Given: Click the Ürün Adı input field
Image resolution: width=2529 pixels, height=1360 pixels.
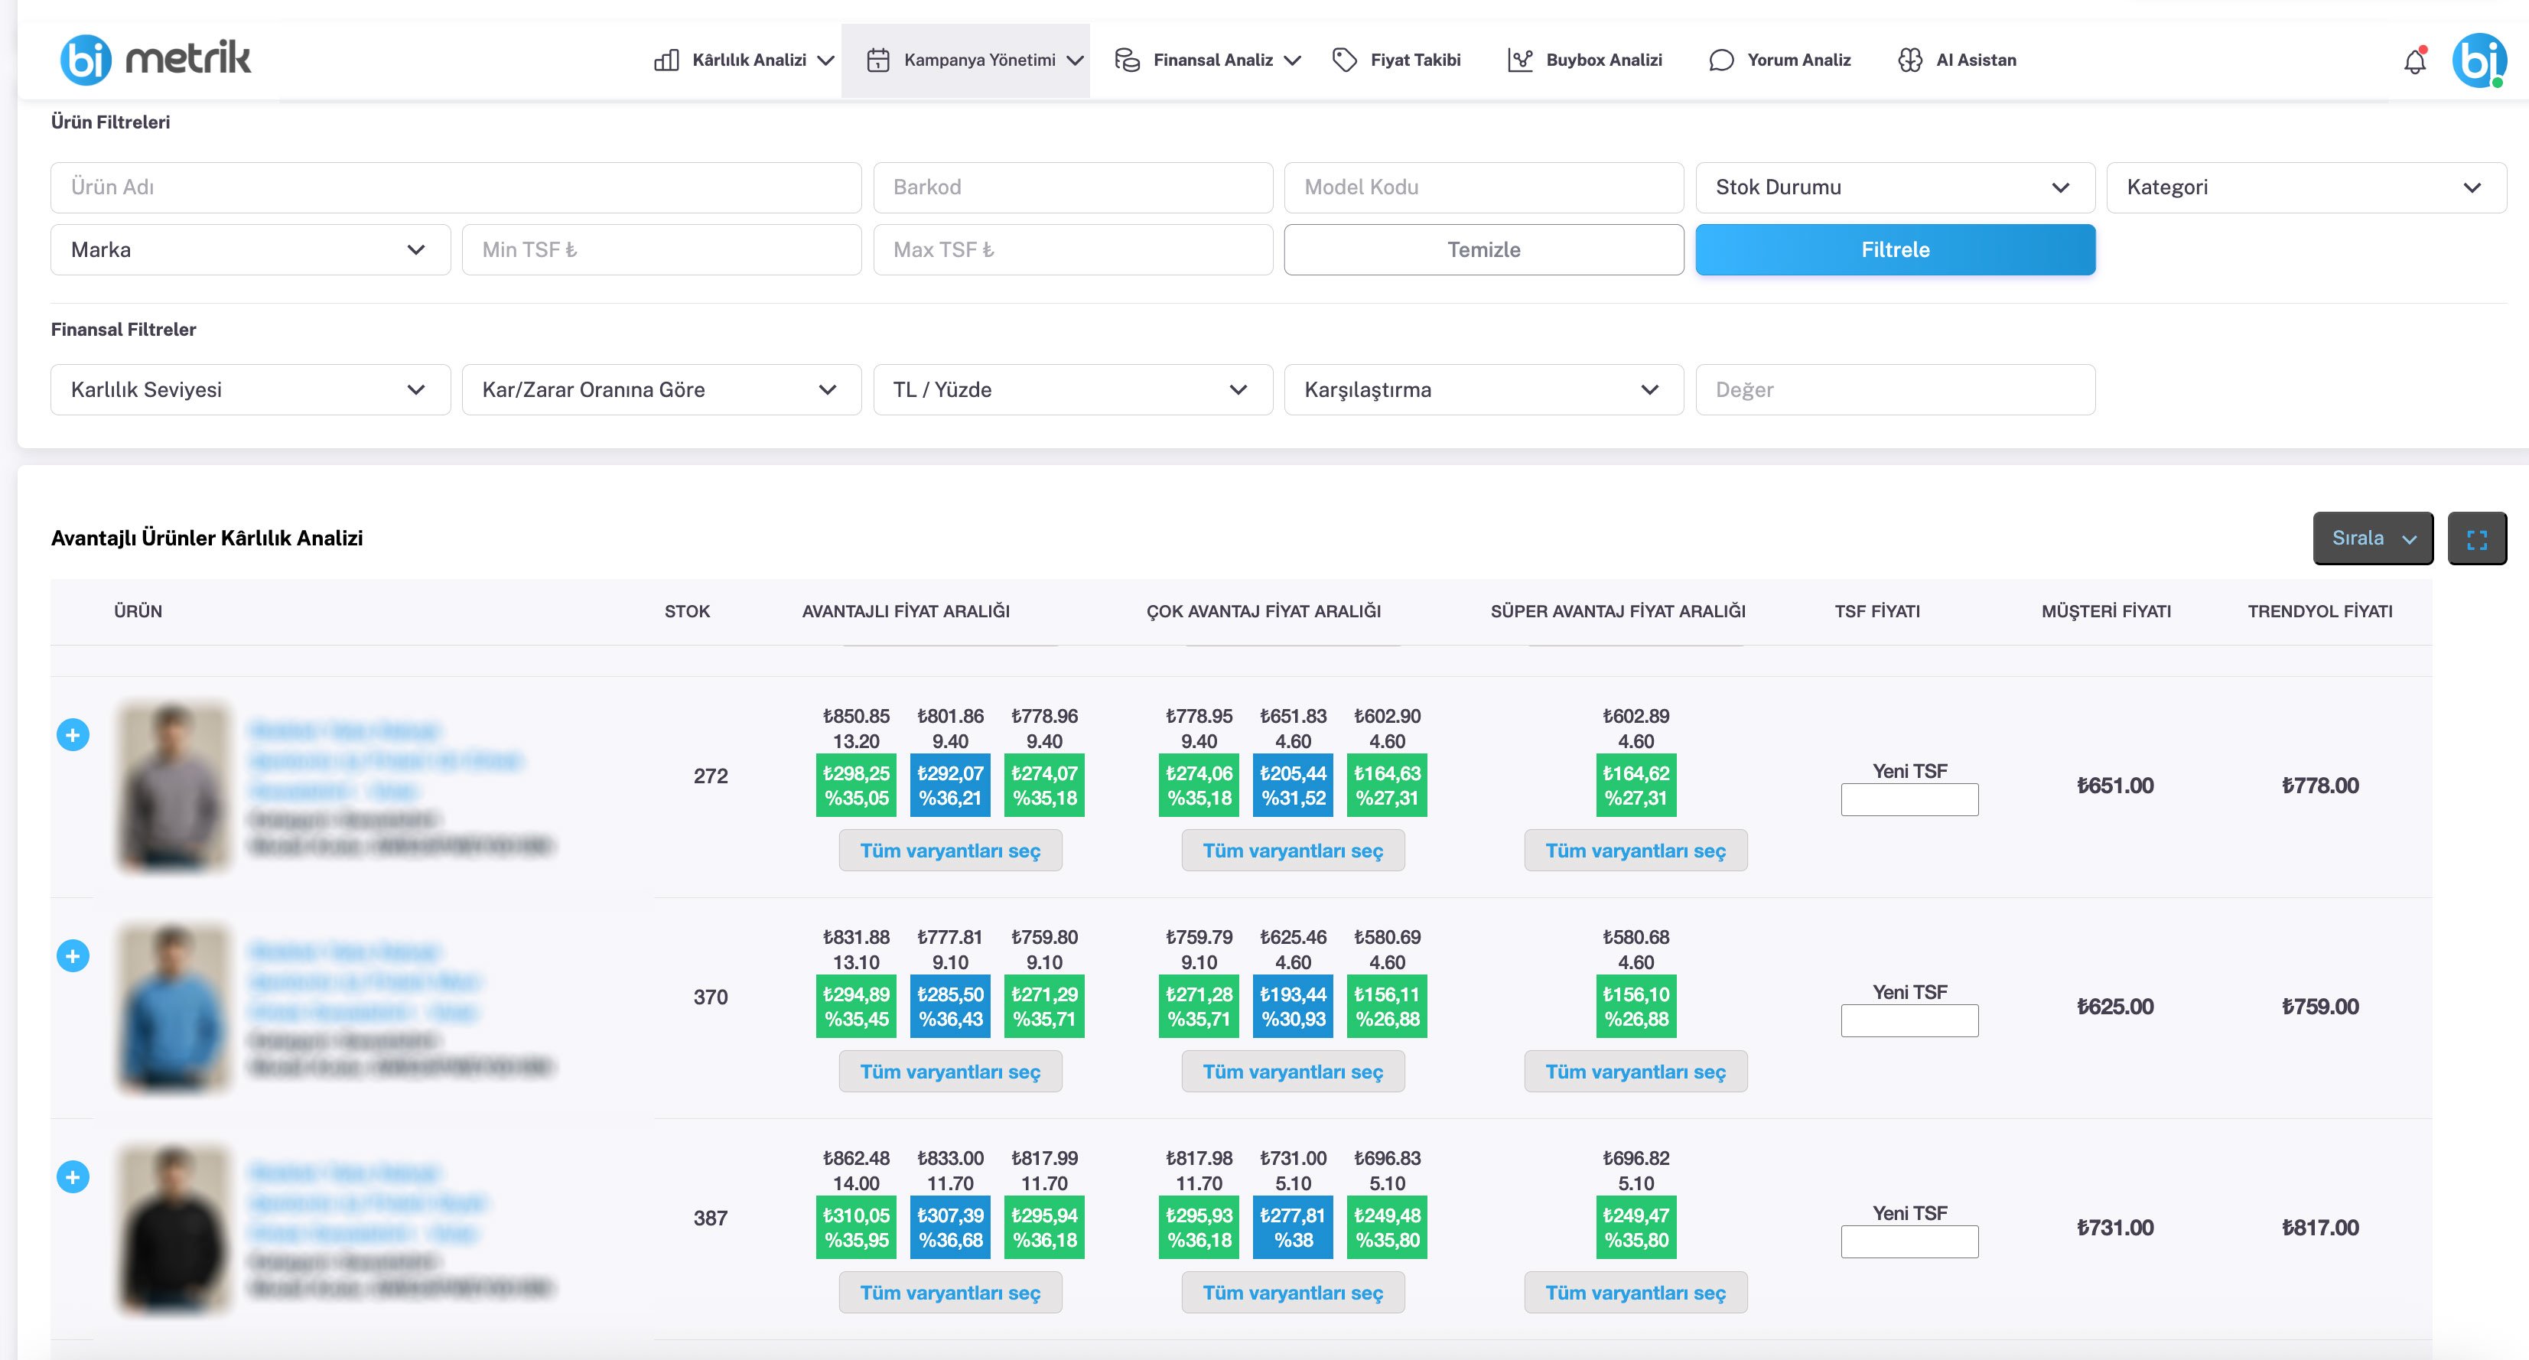Looking at the screenshot, I should point(455,187).
